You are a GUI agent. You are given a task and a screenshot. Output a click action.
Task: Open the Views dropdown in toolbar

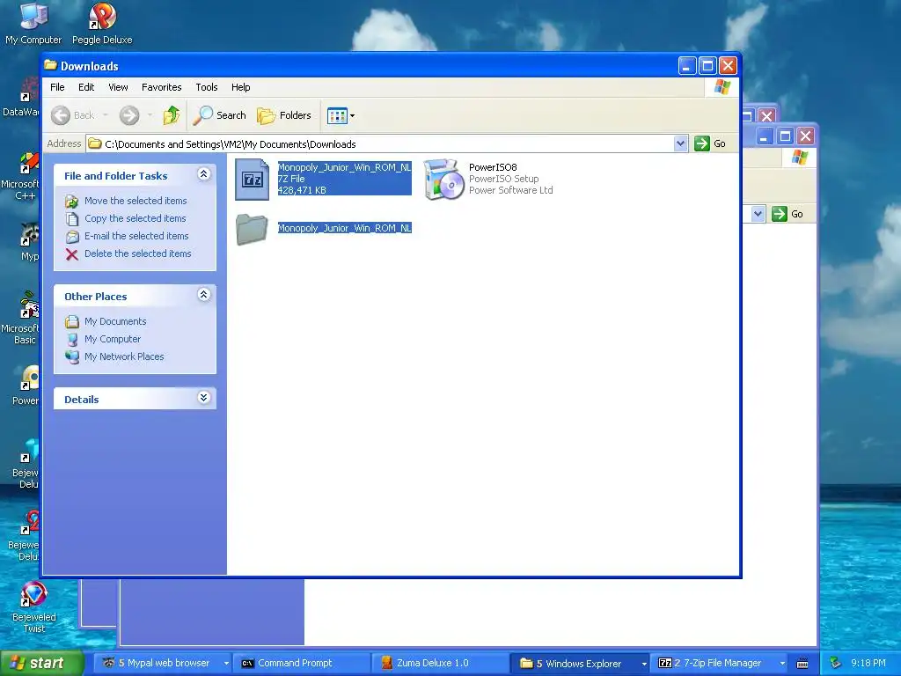(x=341, y=115)
